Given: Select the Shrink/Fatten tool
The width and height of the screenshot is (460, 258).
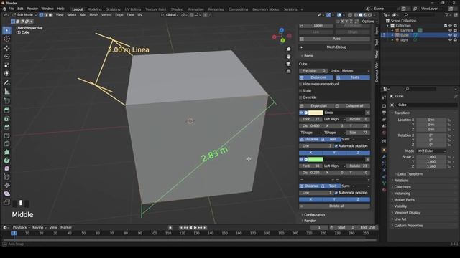Looking at the screenshot, I should [x=7, y=185].
